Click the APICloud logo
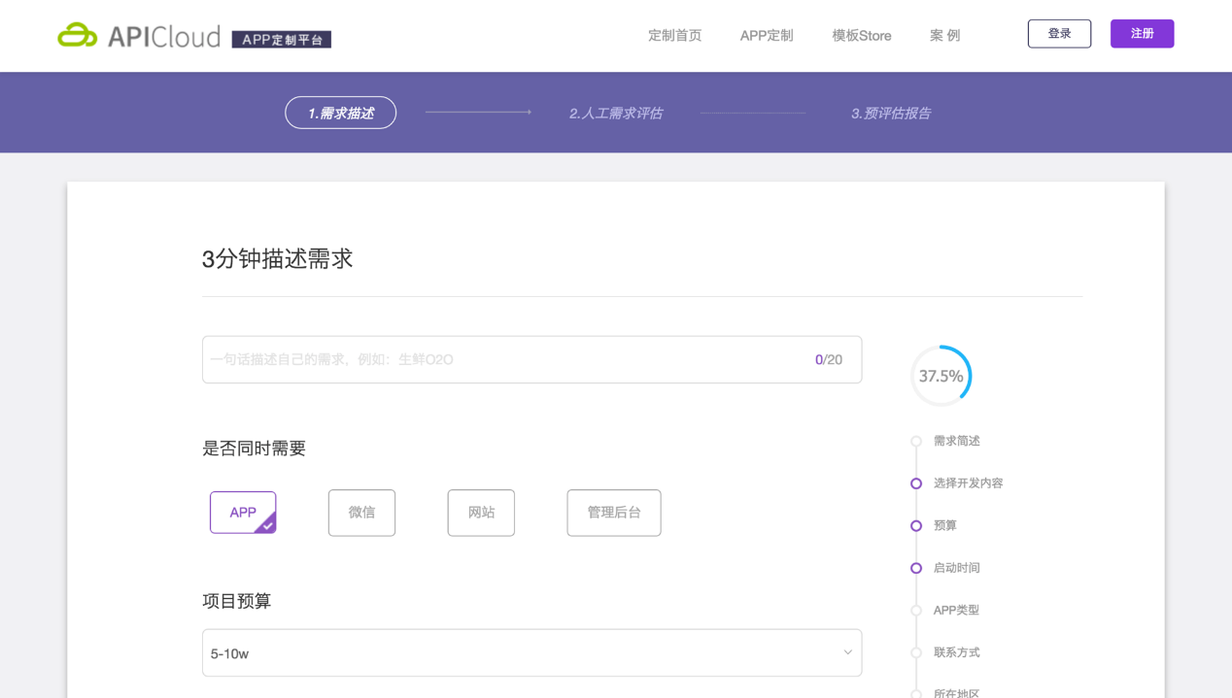The image size is (1232, 698). click(139, 36)
